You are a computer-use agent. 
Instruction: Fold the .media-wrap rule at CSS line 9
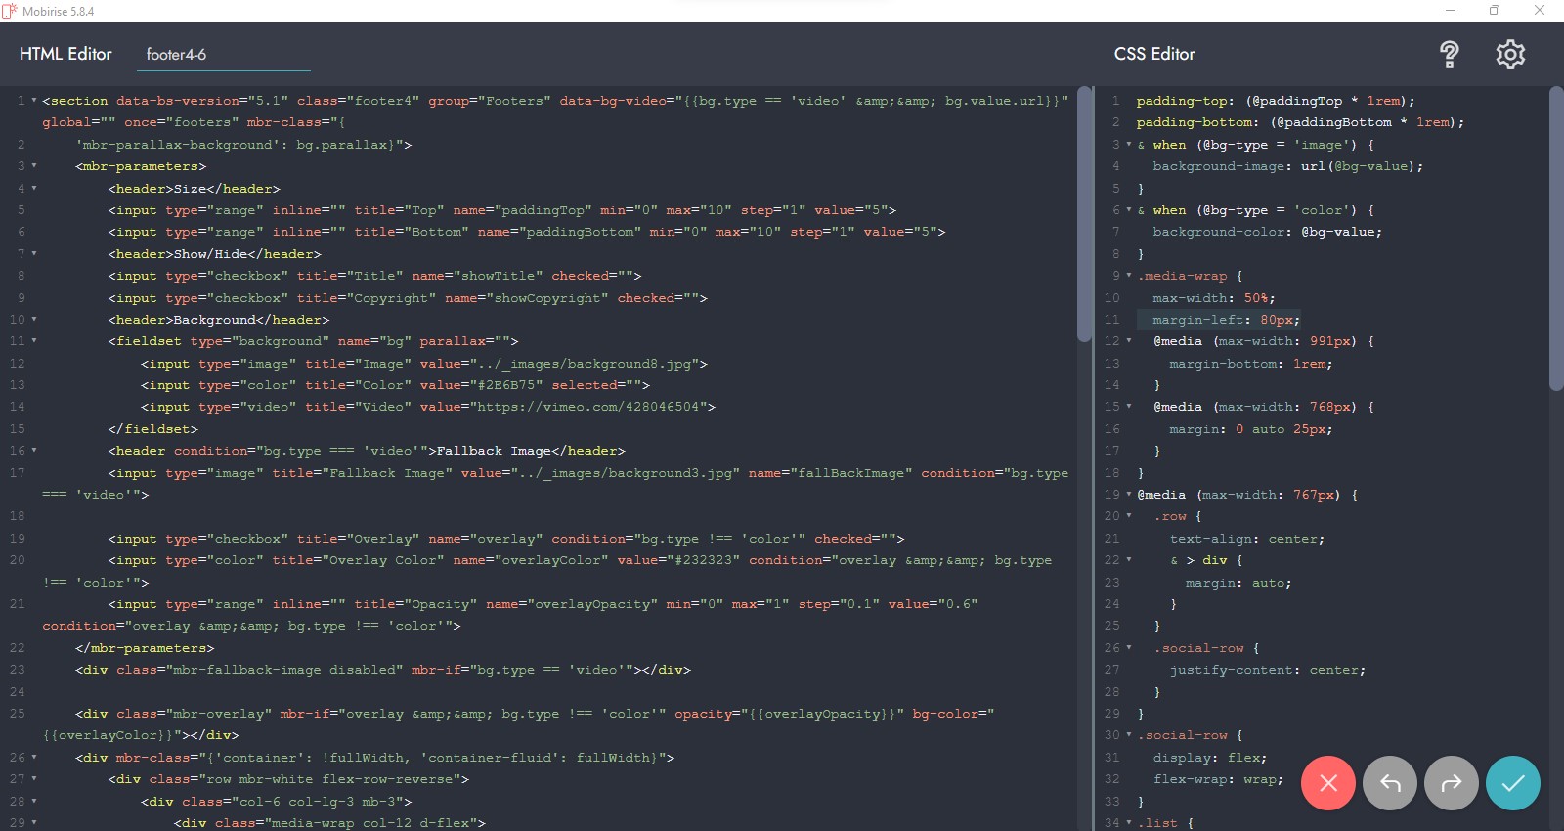coord(1129,276)
